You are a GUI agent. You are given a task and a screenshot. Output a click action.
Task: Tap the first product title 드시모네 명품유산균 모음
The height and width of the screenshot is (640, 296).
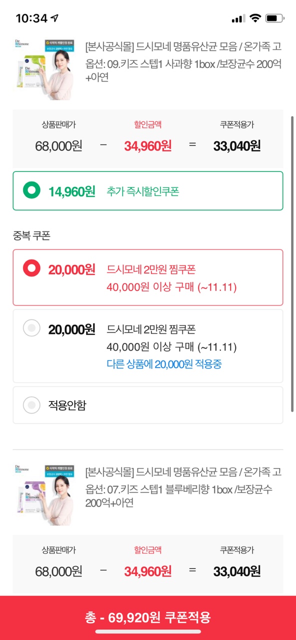point(183,46)
